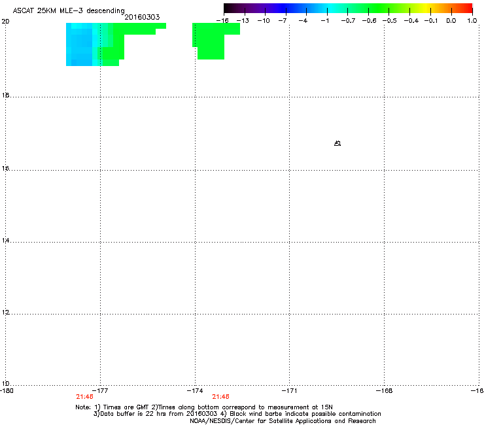
Task: Click the longitude label '-174'
Action: tap(195, 391)
